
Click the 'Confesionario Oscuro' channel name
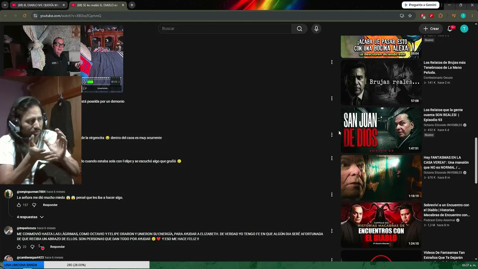(x=438, y=78)
